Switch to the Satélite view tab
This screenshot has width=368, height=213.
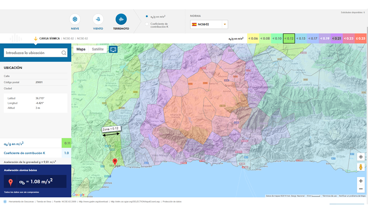click(x=98, y=49)
